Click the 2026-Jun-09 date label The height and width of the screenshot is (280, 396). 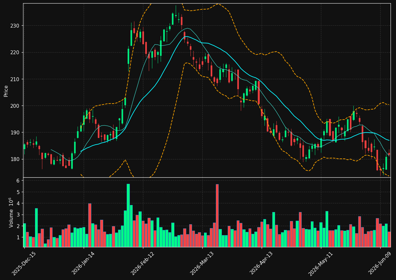point(380,264)
